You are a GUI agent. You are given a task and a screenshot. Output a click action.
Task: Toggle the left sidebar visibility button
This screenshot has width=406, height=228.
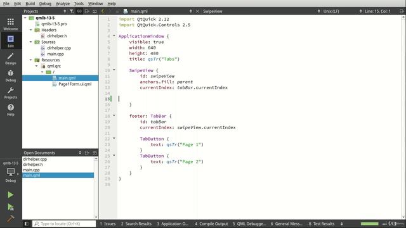(x=27, y=224)
